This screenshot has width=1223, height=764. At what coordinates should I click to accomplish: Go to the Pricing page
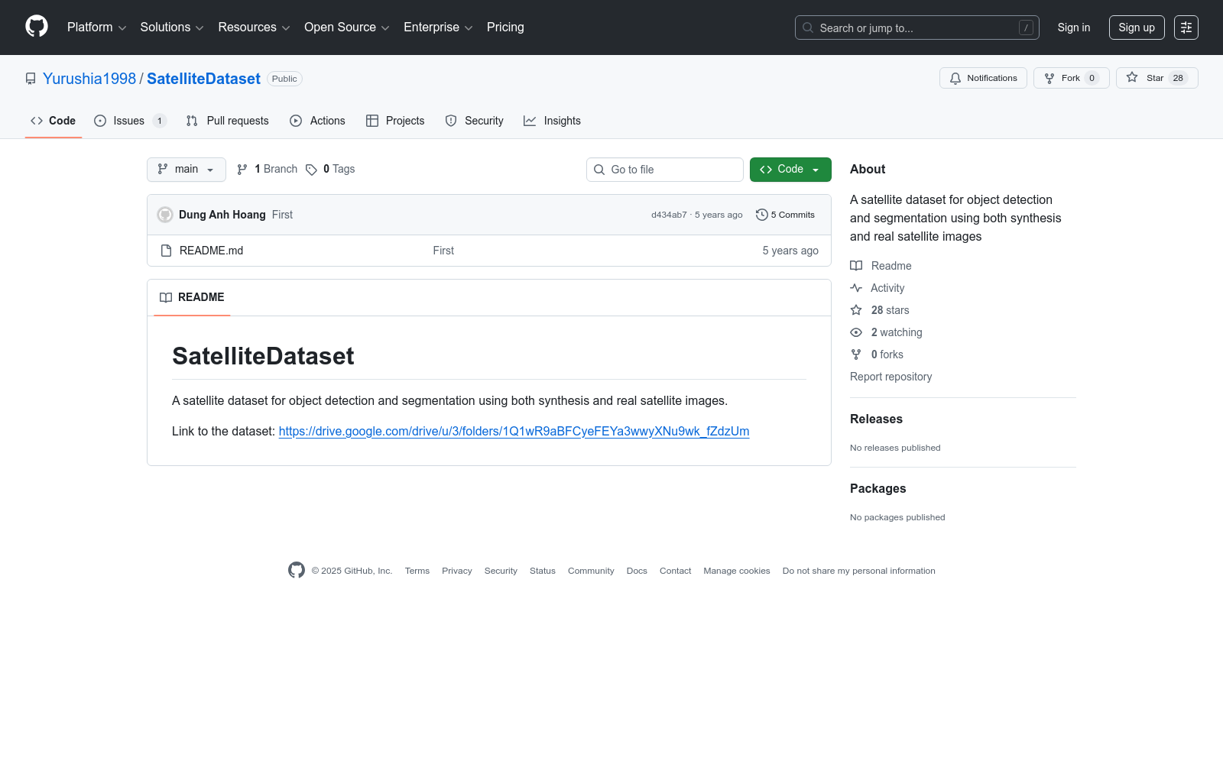505,28
